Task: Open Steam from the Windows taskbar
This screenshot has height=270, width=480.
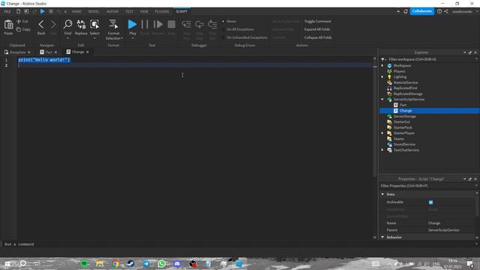Action: pos(130,263)
